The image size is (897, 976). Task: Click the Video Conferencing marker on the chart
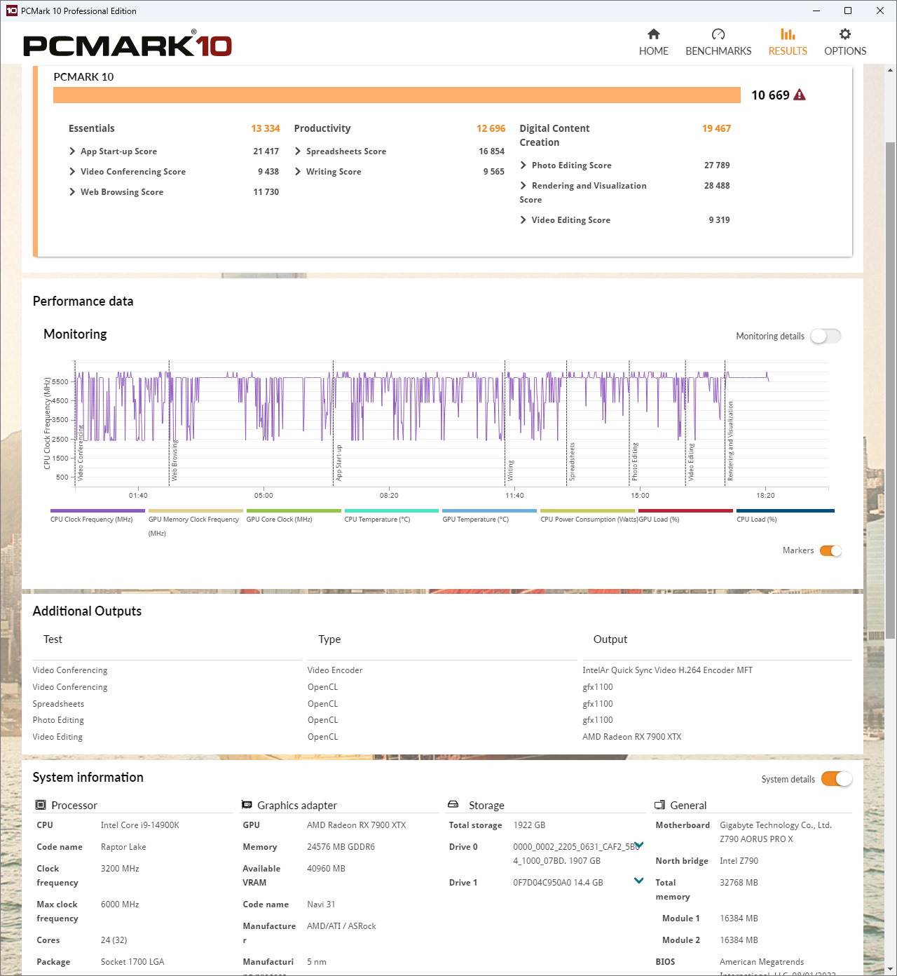[80, 453]
